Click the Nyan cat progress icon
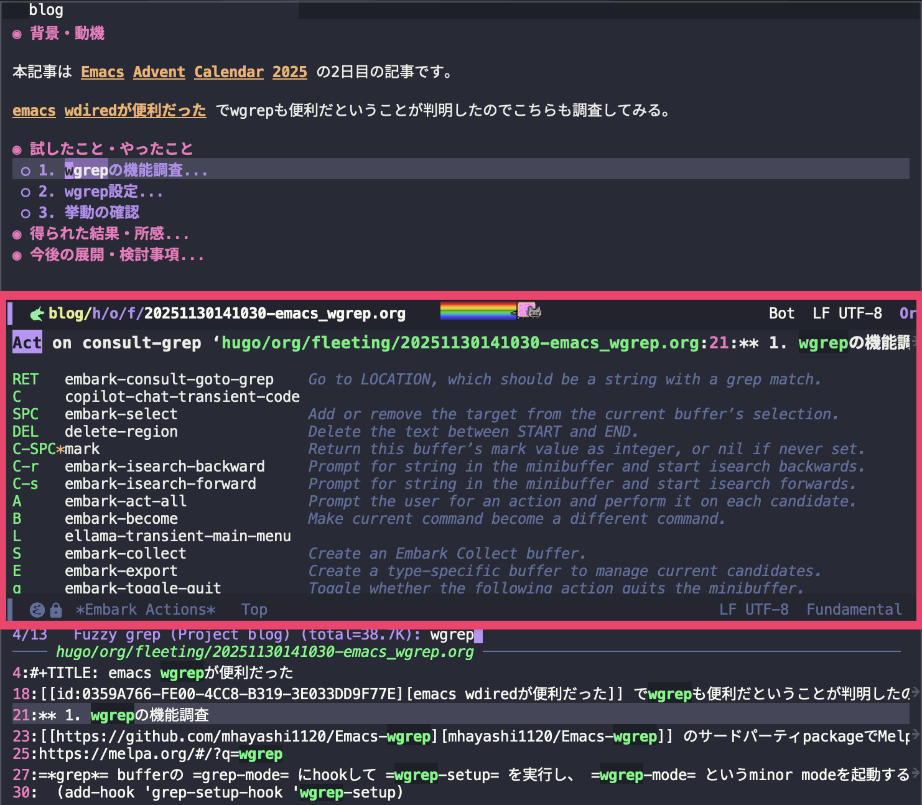922x805 pixels. pos(529,310)
